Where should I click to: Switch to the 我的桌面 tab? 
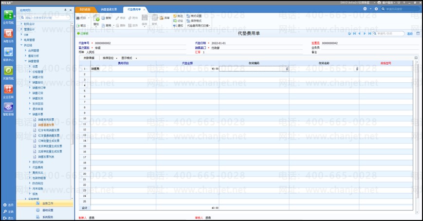(85, 9)
